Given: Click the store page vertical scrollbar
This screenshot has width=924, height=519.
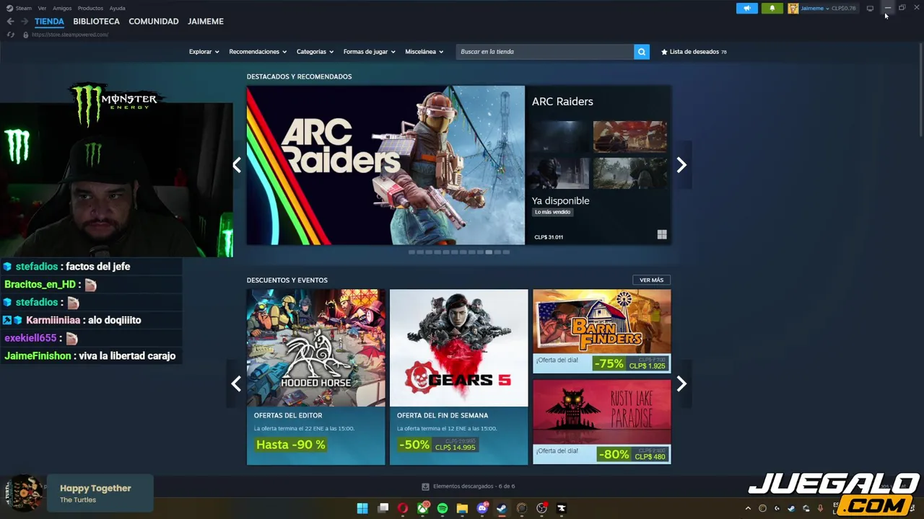Looking at the screenshot, I should [x=921, y=90].
